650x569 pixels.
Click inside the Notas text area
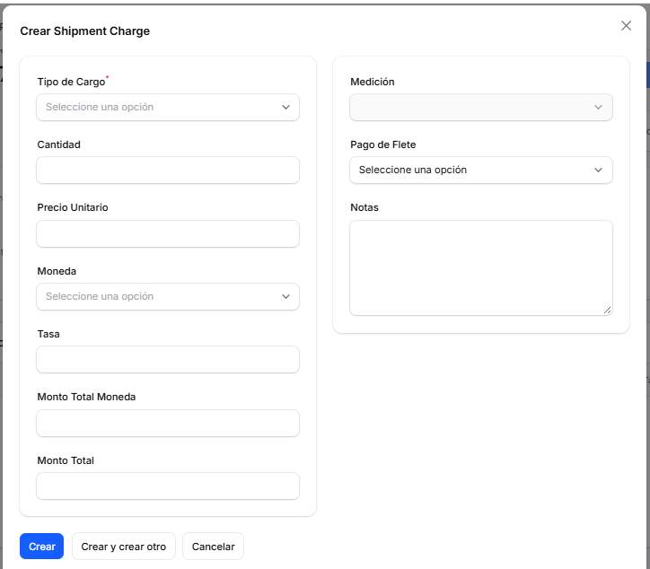[481, 267]
